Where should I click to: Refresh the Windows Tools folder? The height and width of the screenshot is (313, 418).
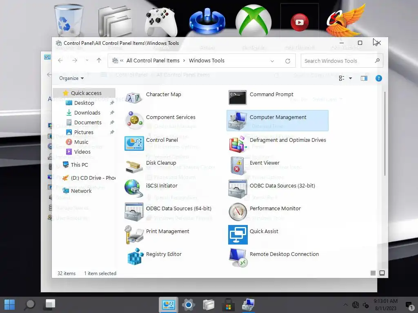[x=288, y=61]
